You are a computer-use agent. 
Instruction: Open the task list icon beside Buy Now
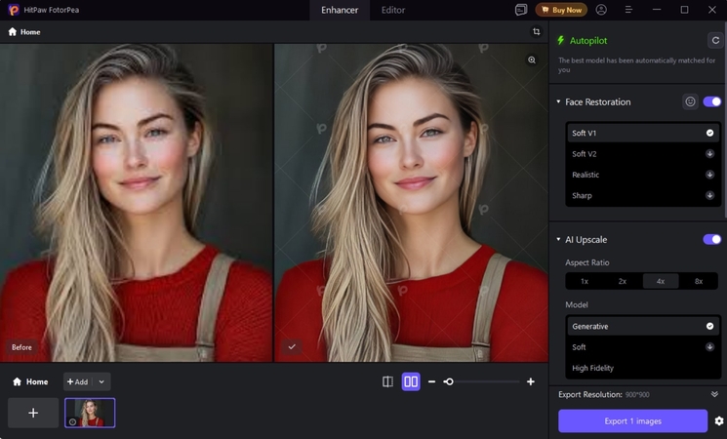[521, 10]
